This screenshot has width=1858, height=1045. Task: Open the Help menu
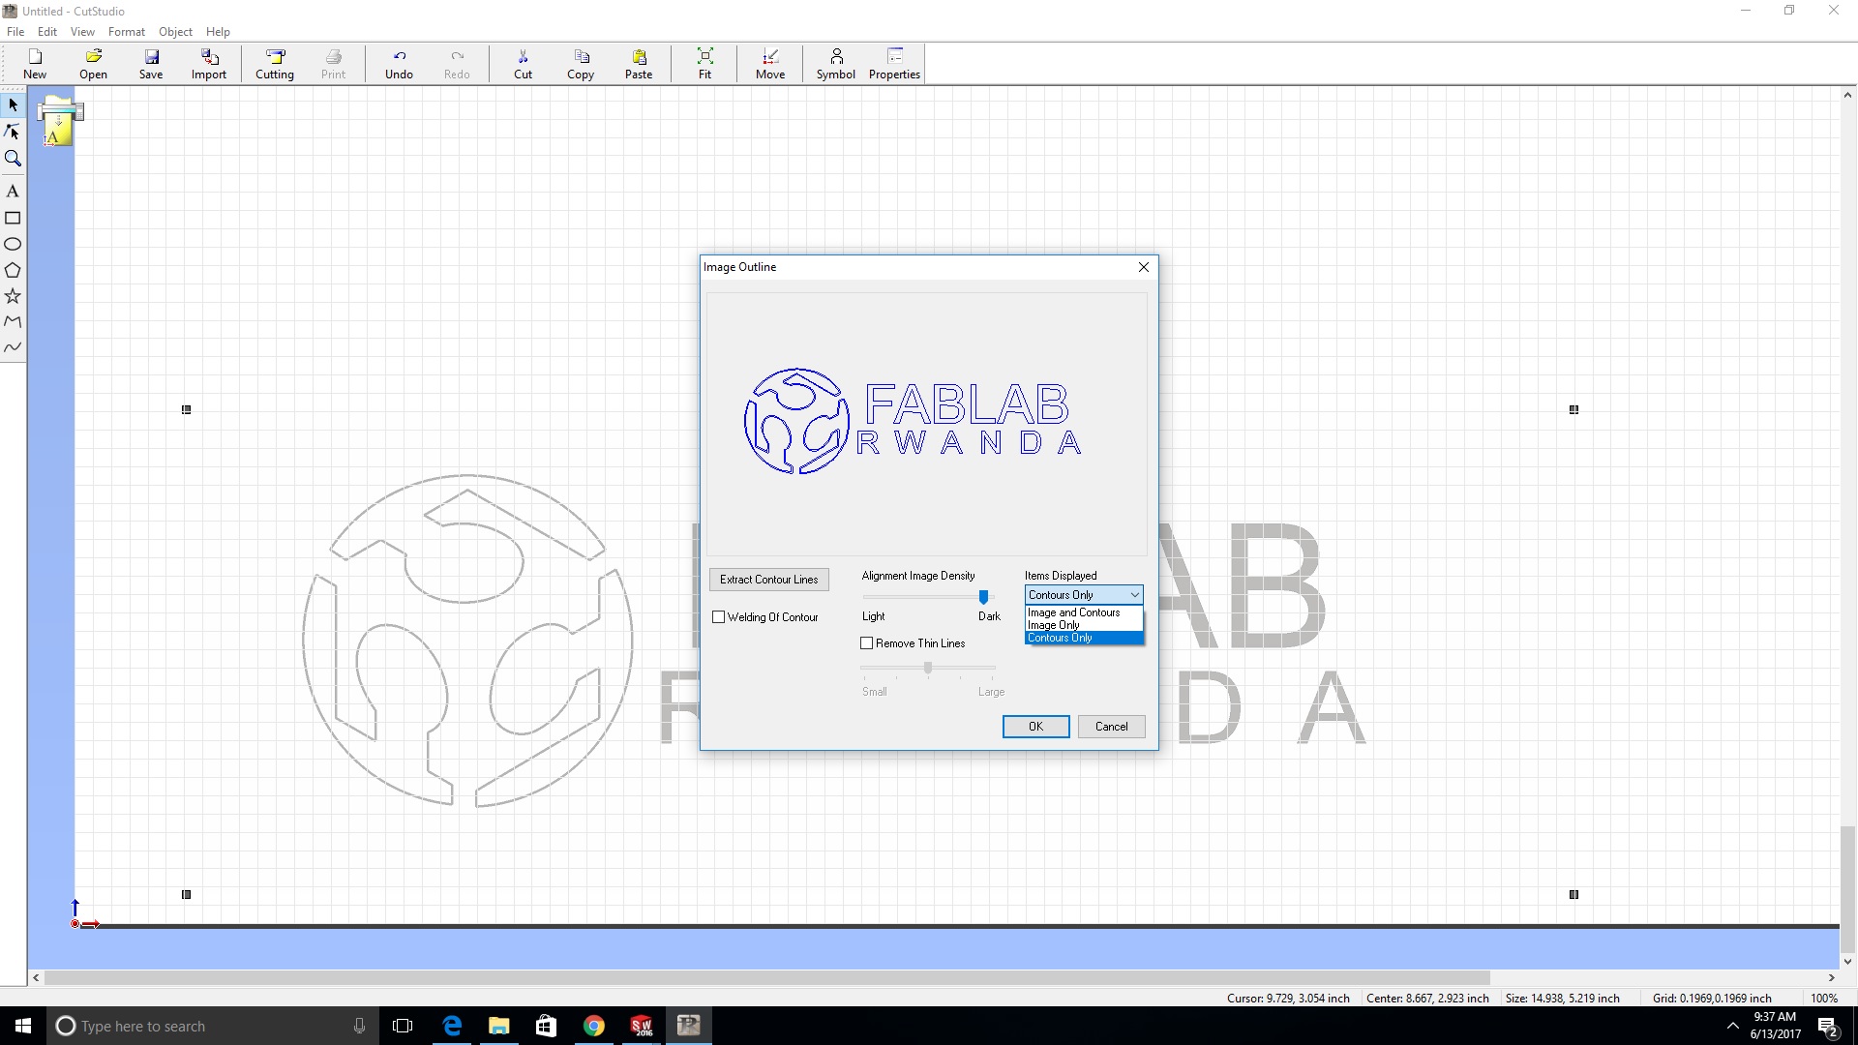pyautogui.click(x=218, y=31)
